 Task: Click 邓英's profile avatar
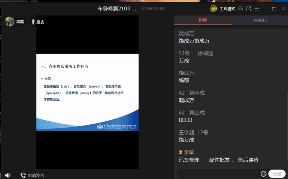[10, 21]
